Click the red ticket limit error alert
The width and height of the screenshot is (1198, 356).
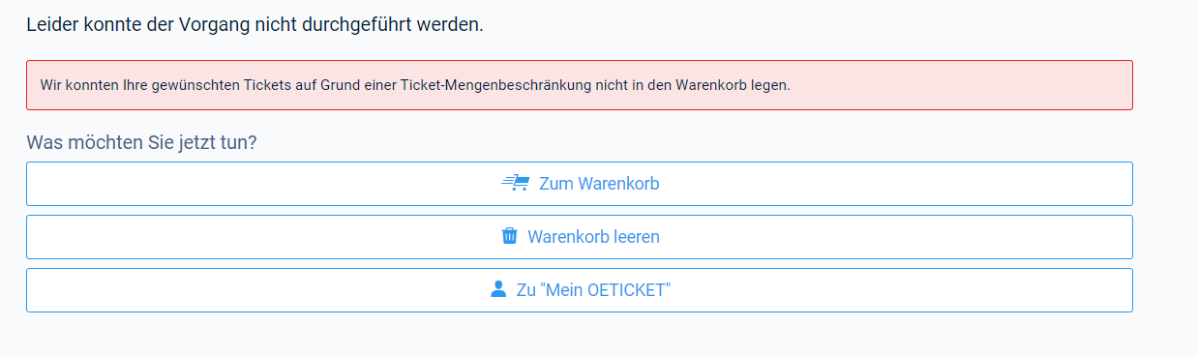click(x=579, y=85)
